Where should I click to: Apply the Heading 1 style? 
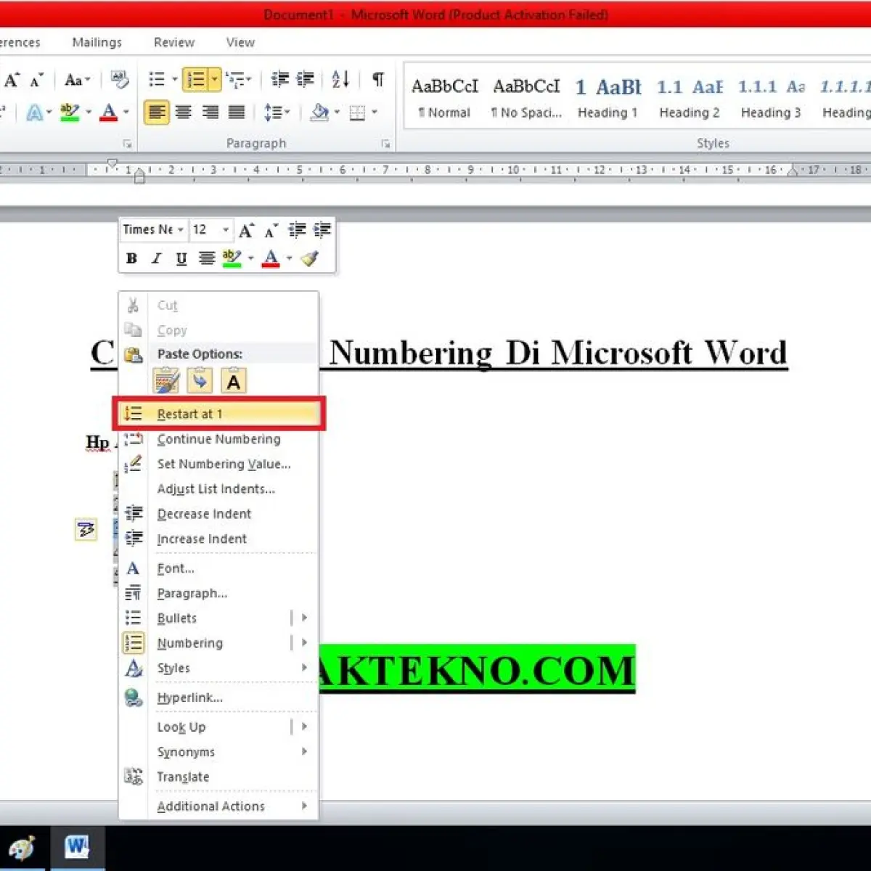coord(608,97)
